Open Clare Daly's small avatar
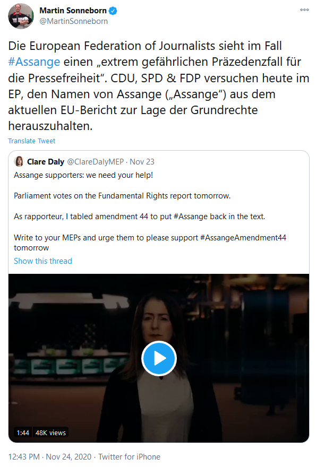The height and width of the screenshot is (467, 316). coord(19,161)
